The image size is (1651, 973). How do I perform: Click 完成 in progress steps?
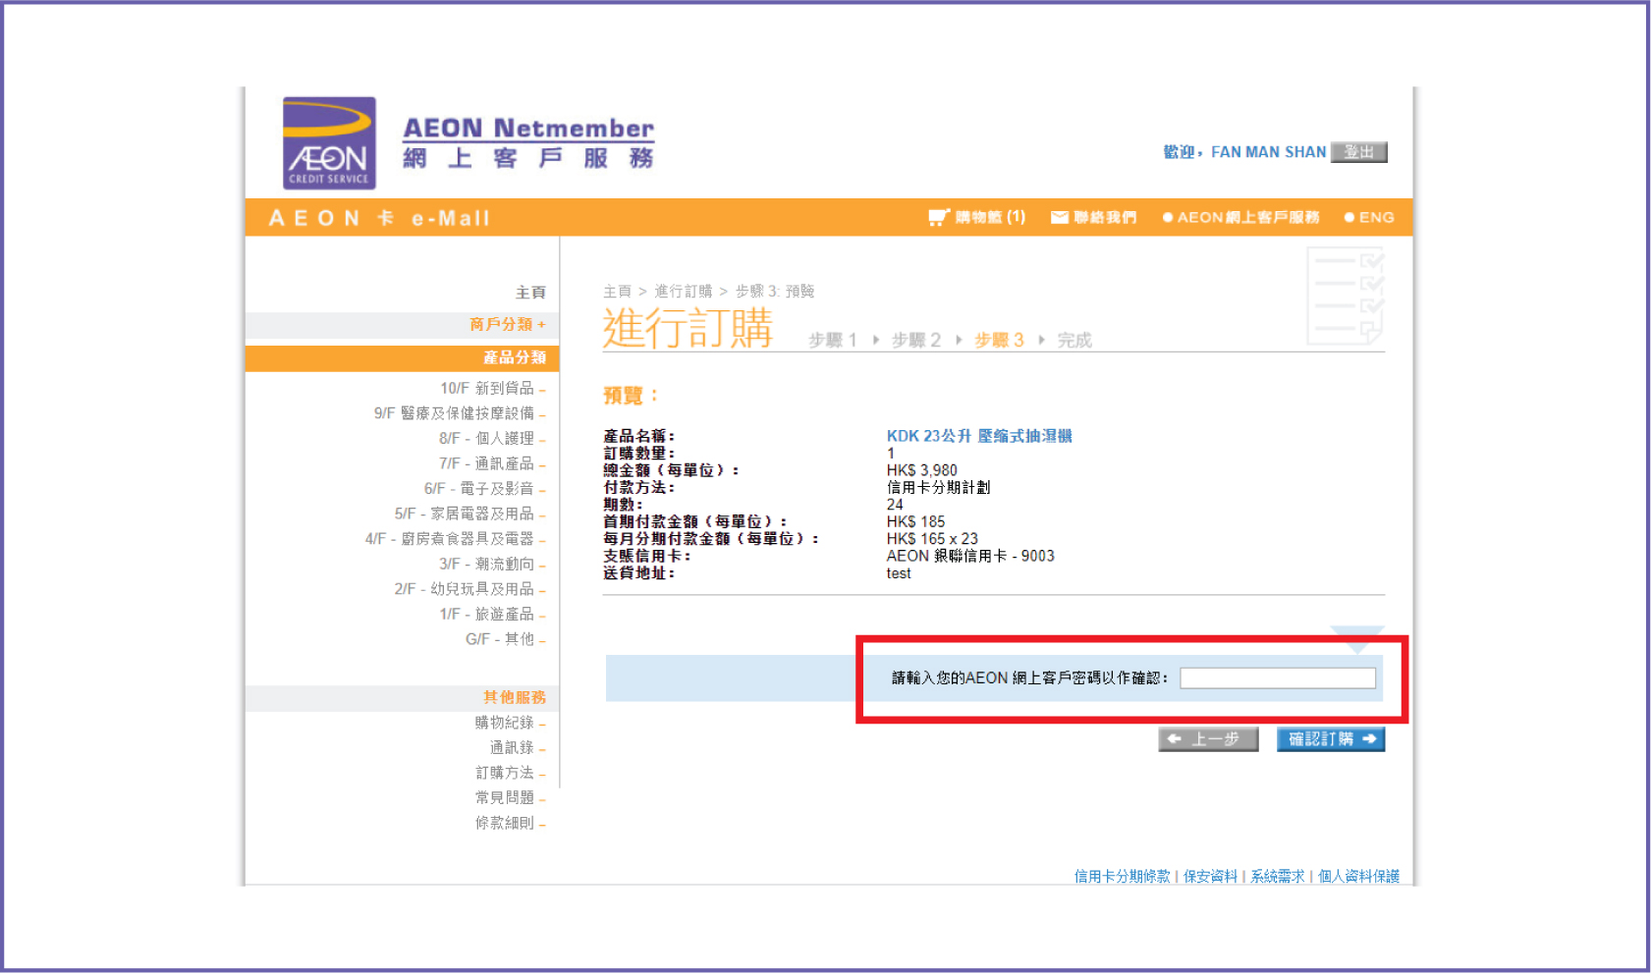point(1074,340)
